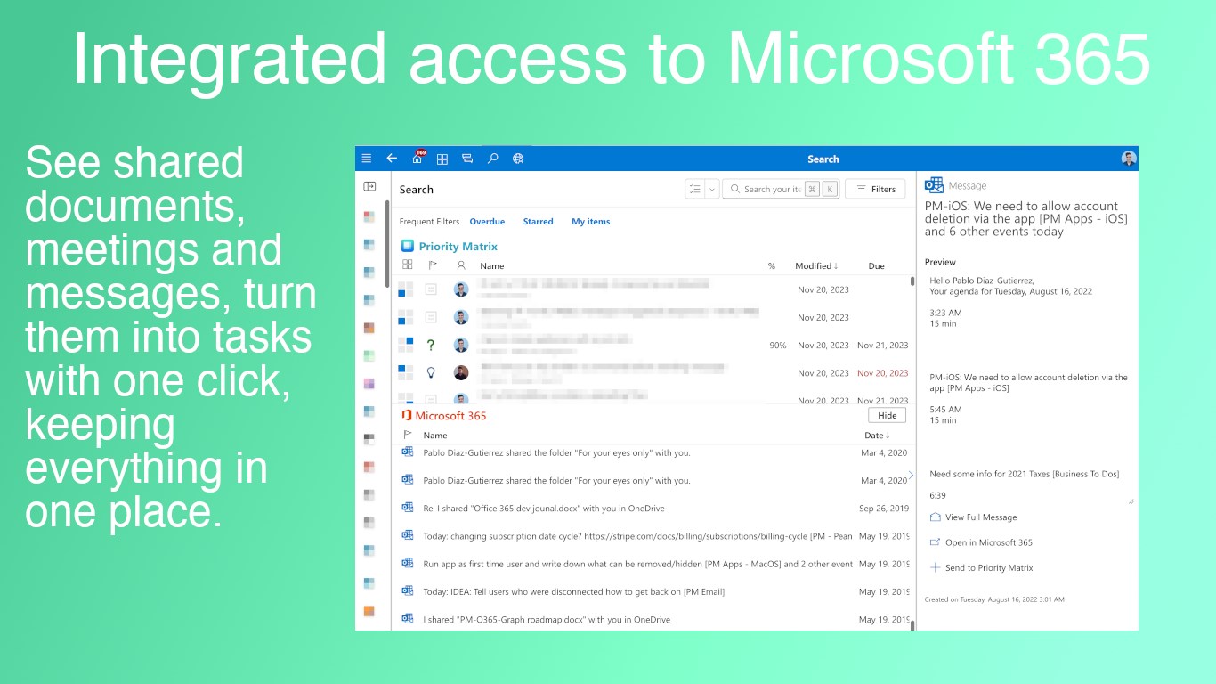Screen dimensions: 1216x684
Task: Click the magnifier search icon in toolbar
Action: [x=493, y=159]
